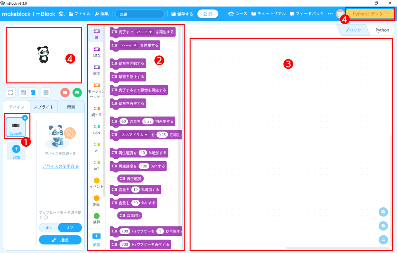Switch to large stage layout

point(33,92)
